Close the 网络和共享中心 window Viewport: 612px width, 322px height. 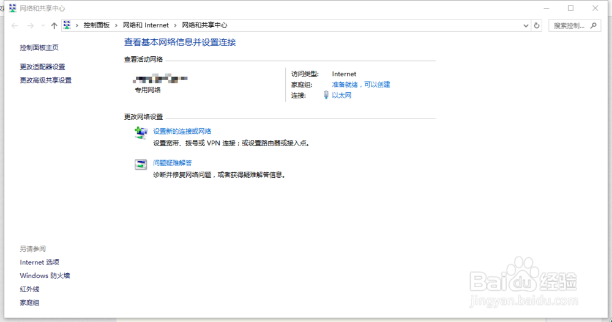pos(595,8)
